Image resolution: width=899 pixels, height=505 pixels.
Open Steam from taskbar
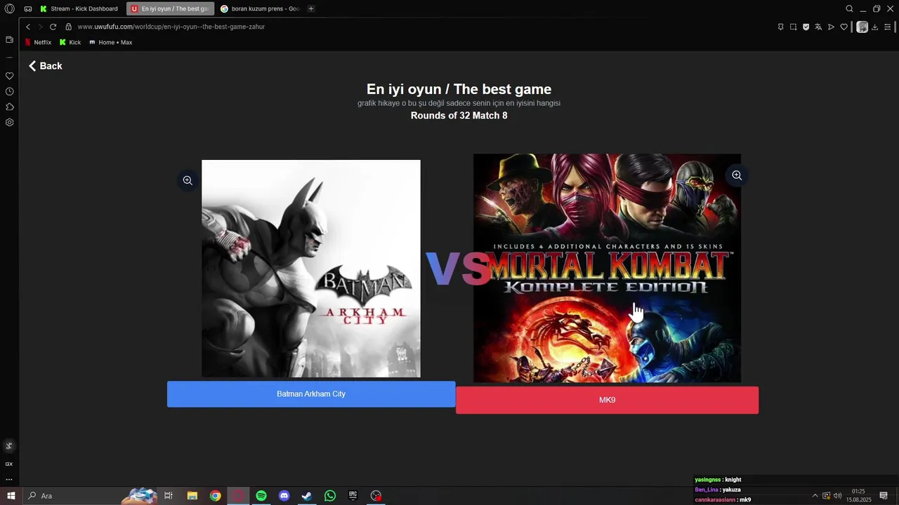(307, 496)
